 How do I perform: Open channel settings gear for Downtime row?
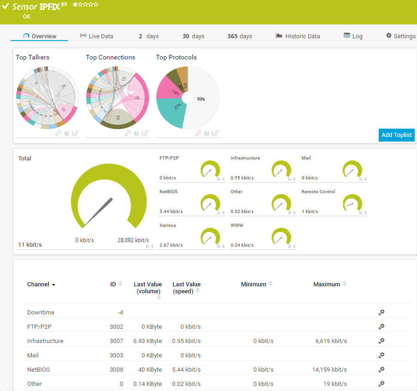click(x=381, y=313)
